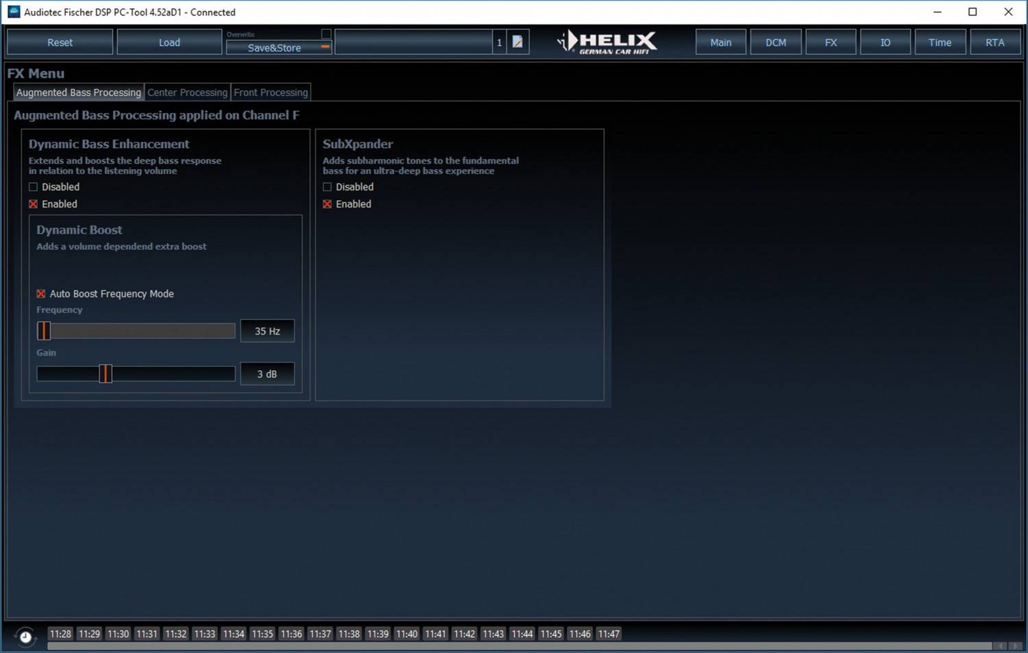Click the app icon in title bar
This screenshot has height=653, width=1028.
[x=13, y=12]
